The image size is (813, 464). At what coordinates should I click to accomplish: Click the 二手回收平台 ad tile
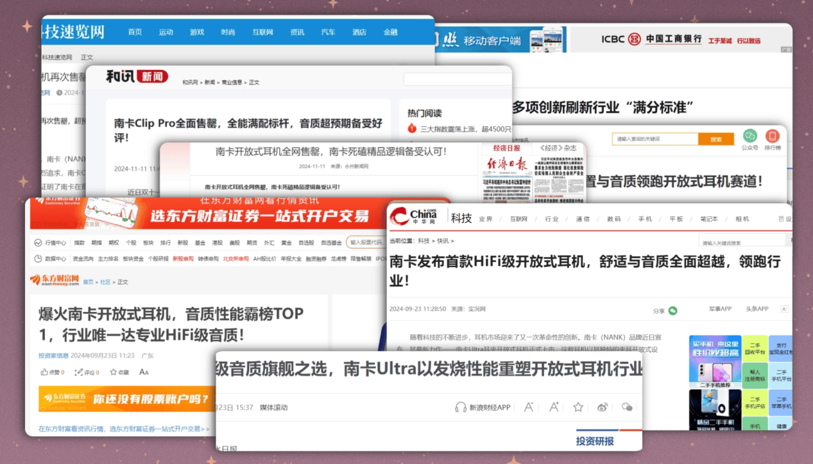pos(755,348)
